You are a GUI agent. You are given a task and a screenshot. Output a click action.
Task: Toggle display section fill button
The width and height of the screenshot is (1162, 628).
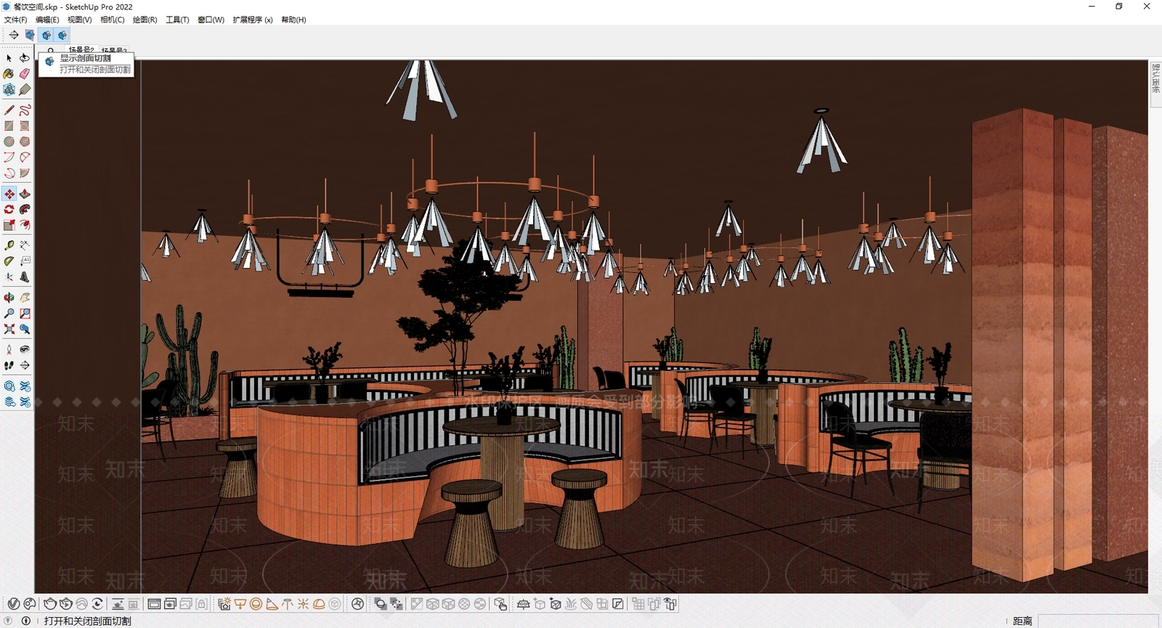pos(62,35)
